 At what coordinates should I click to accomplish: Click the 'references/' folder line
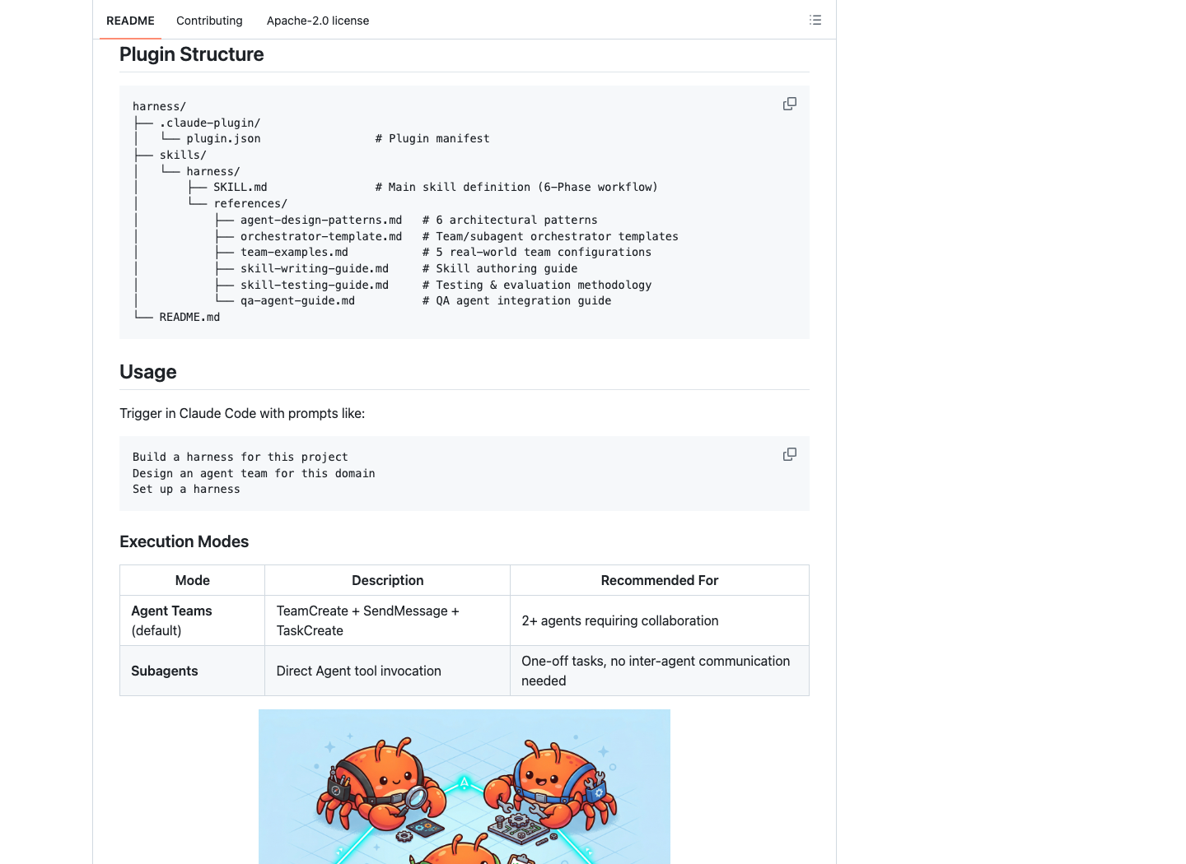(250, 203)
